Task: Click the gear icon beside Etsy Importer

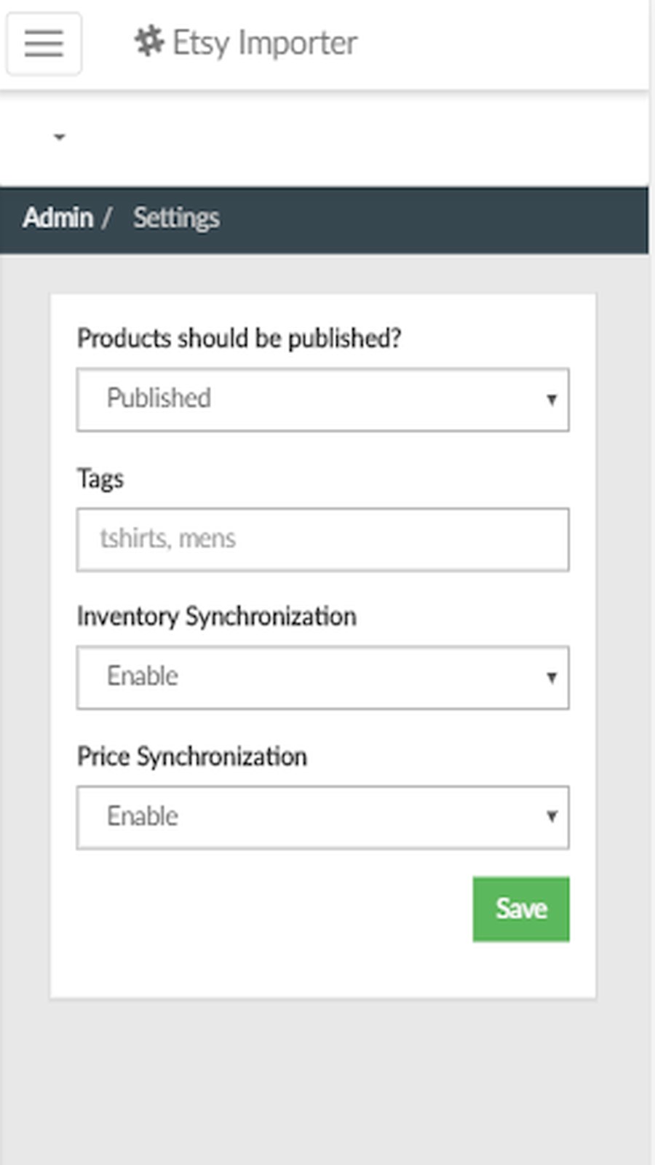Action: 148,42
